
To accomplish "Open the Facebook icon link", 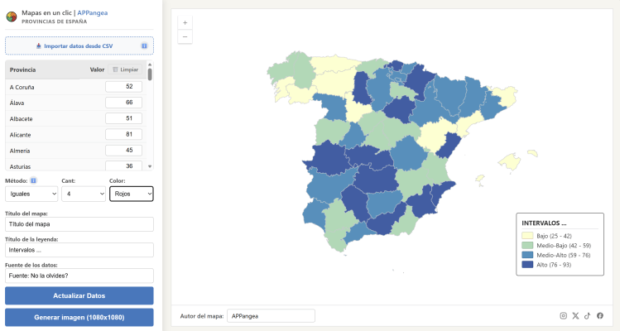I will point(600,315).
